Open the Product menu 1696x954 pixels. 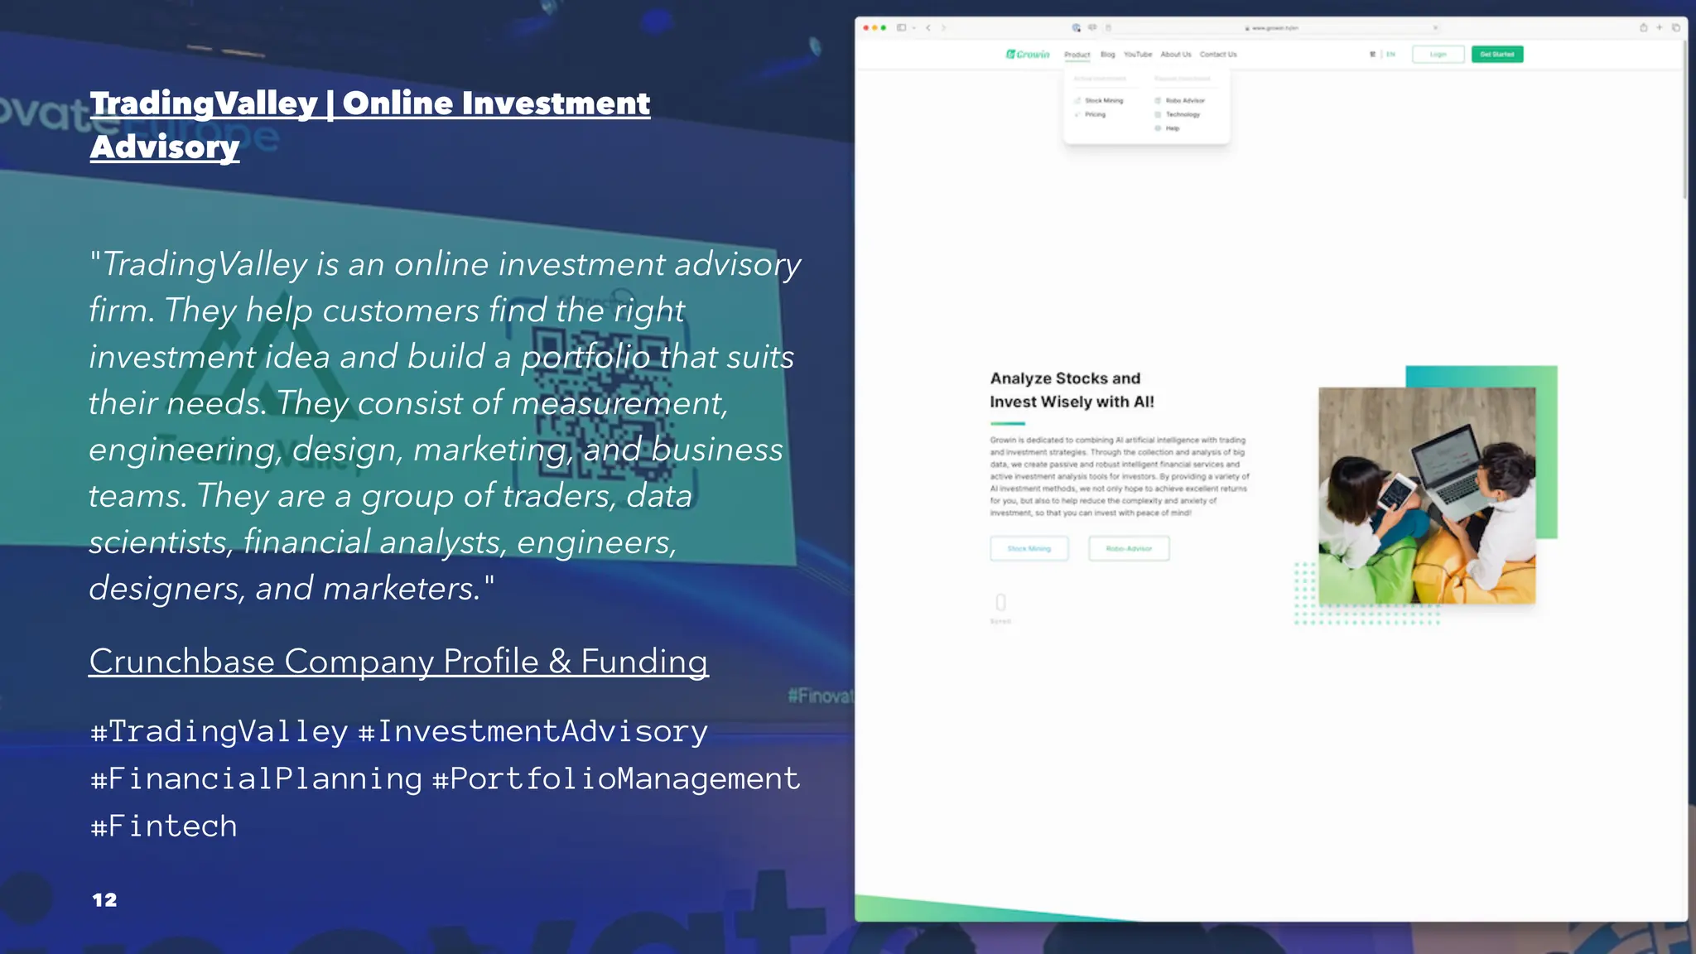(x=1077, y=55)
